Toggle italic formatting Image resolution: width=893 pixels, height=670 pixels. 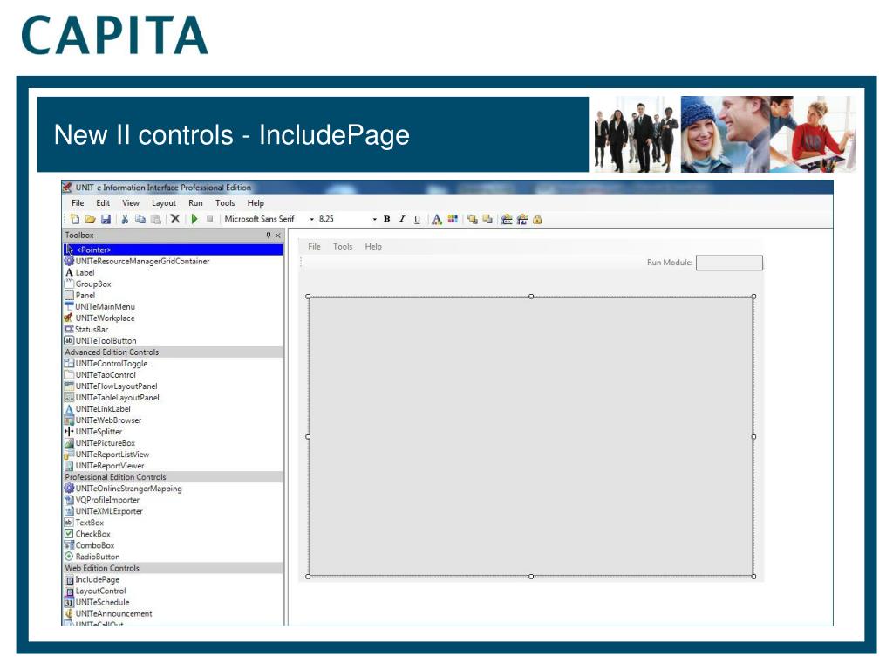[x=402, y=219]
